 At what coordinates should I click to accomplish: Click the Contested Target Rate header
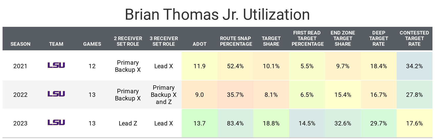tap(414, 38)
